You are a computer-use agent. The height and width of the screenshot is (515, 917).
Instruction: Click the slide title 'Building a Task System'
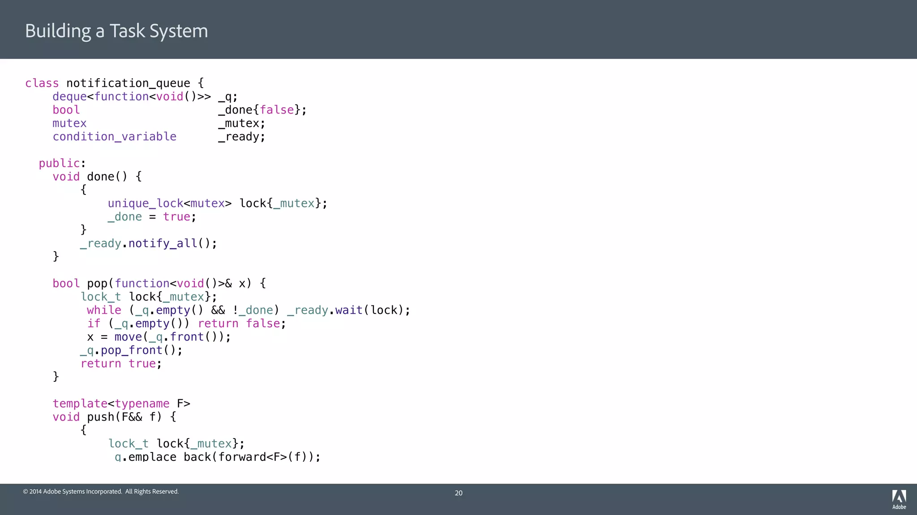click(x=116, y=31)
